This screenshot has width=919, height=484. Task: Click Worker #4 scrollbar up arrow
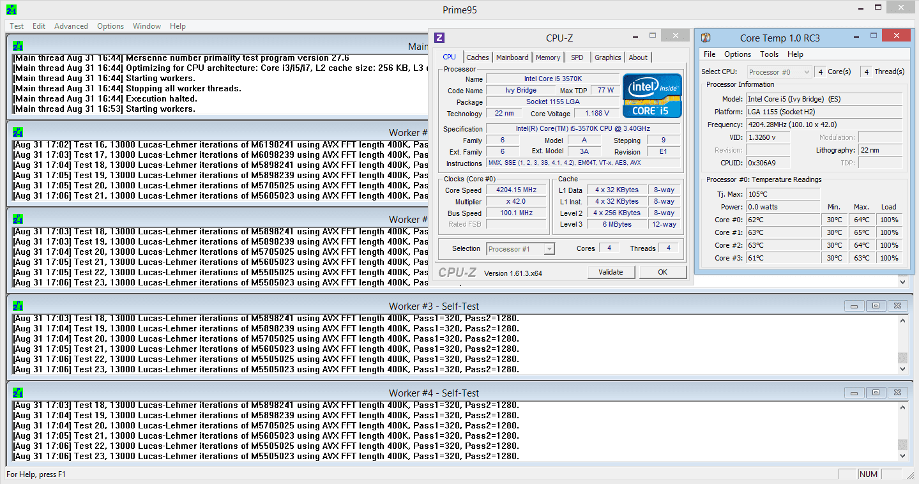coord(902,407)
